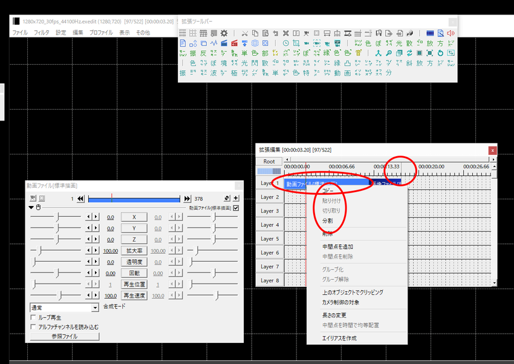Click the 極 polar conversion icon
This screenshot has width=514, height=364.
234,73
